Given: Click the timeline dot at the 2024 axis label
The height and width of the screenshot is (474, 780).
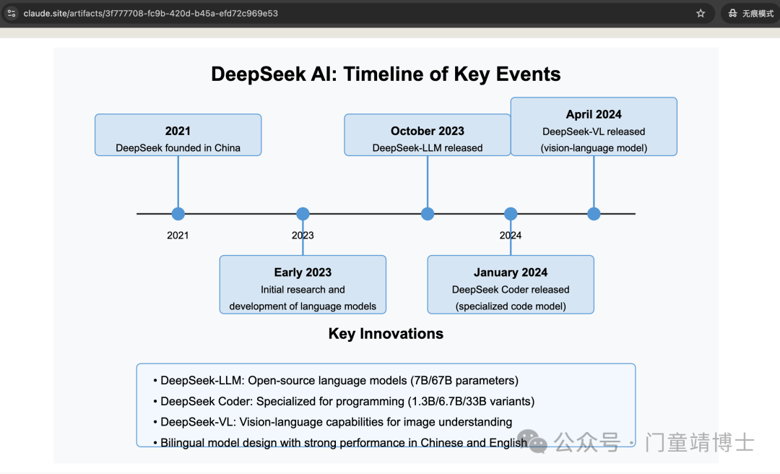Looking at the screenshot, I should 511,214.
